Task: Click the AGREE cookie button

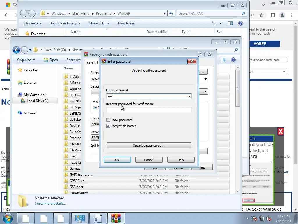Action: click(x=264, y=44)
